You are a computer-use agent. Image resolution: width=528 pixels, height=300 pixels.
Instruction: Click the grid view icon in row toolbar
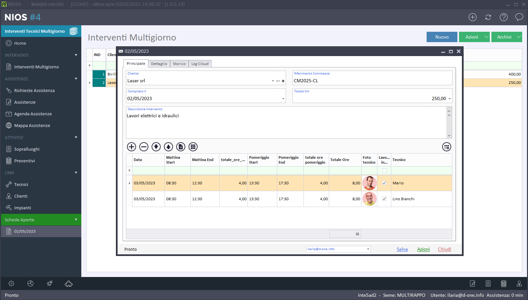coord(193,147)
